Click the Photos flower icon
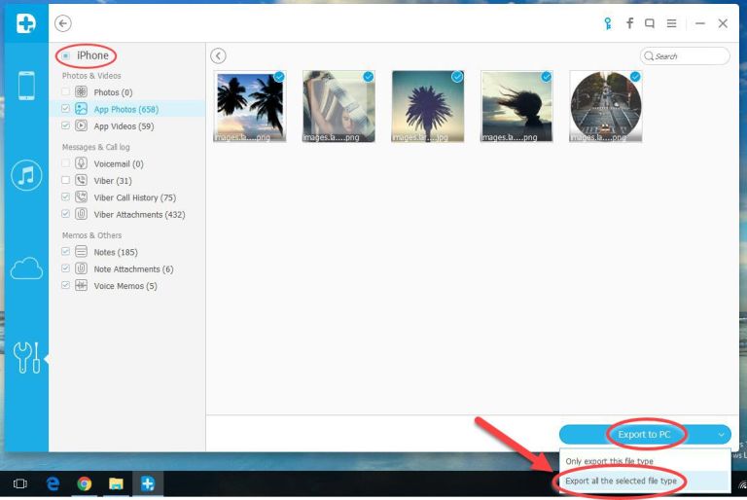 coord(81,92)
